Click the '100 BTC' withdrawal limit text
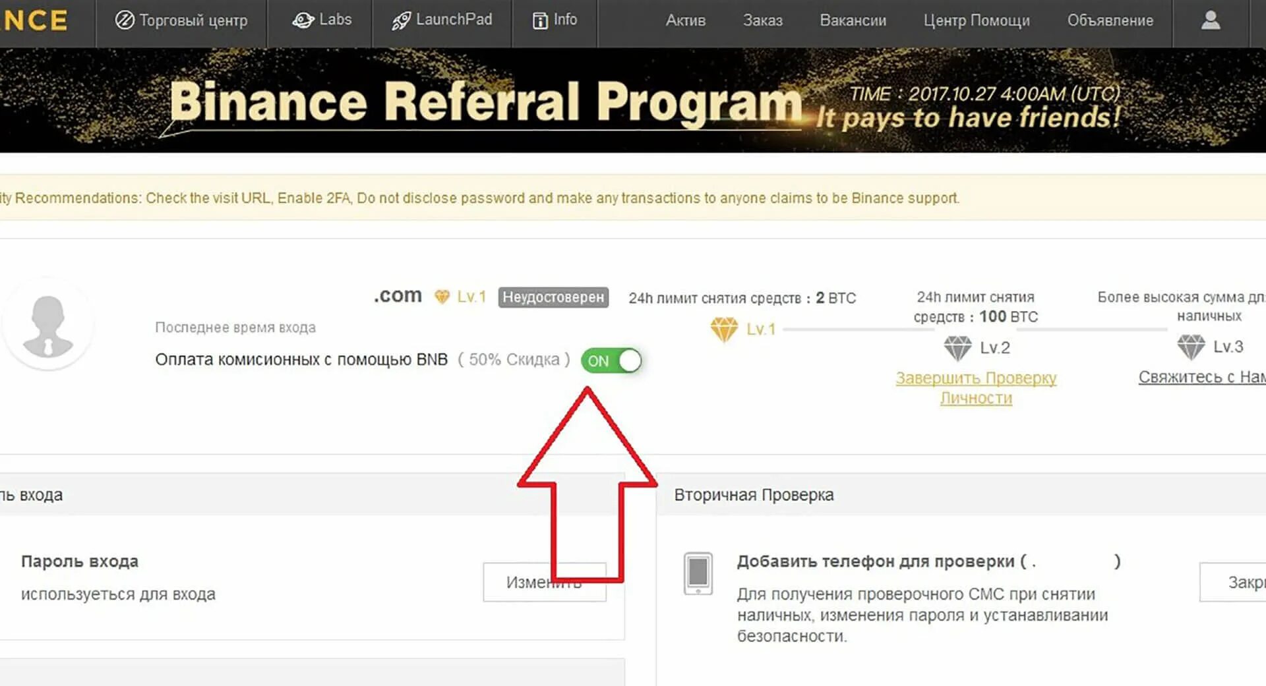1266x686 pixels. tap(1008, 316)
